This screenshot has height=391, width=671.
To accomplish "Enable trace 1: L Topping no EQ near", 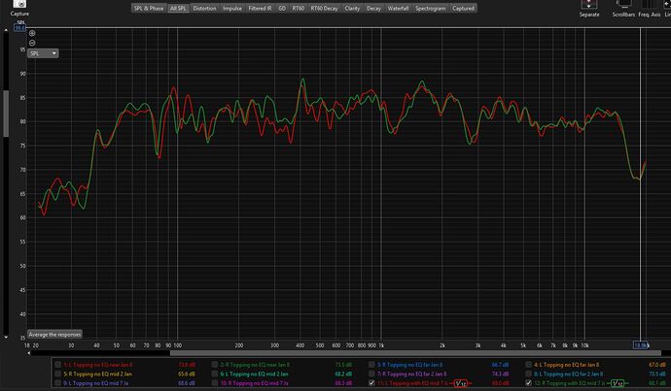I will click(58, 363).
